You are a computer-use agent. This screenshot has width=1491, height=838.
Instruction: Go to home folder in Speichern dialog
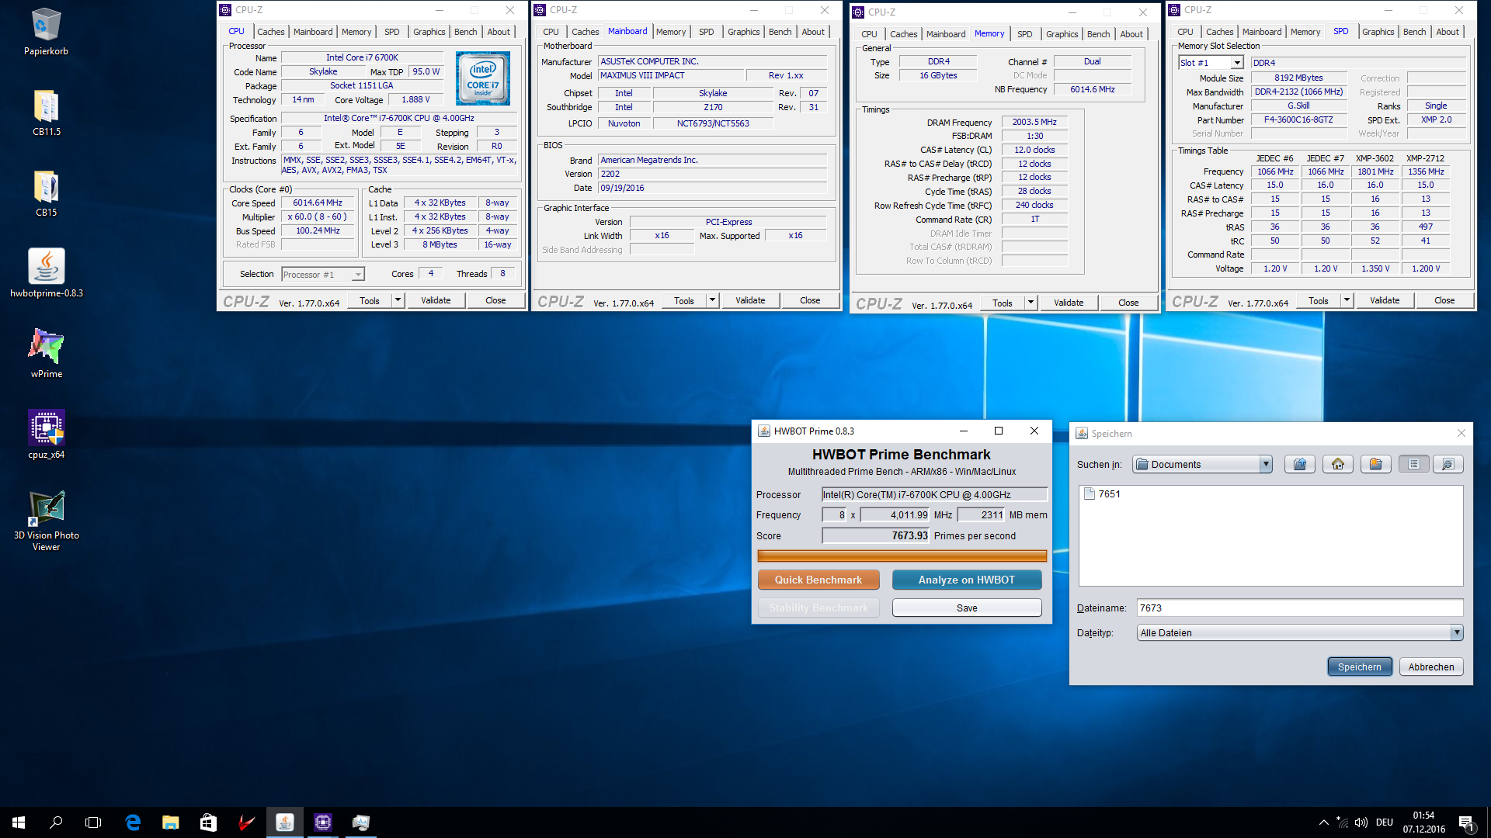click(x=1338, y=464)
